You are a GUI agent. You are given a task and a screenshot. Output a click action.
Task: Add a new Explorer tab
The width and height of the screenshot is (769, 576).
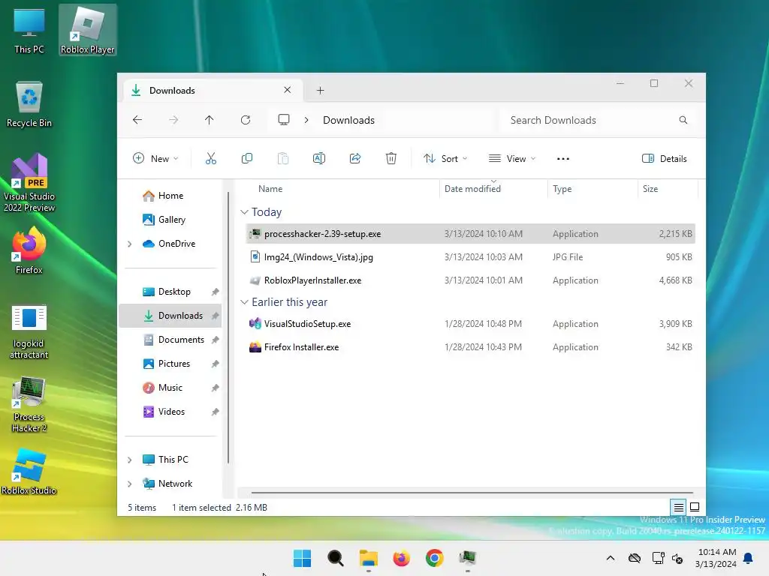320,90
